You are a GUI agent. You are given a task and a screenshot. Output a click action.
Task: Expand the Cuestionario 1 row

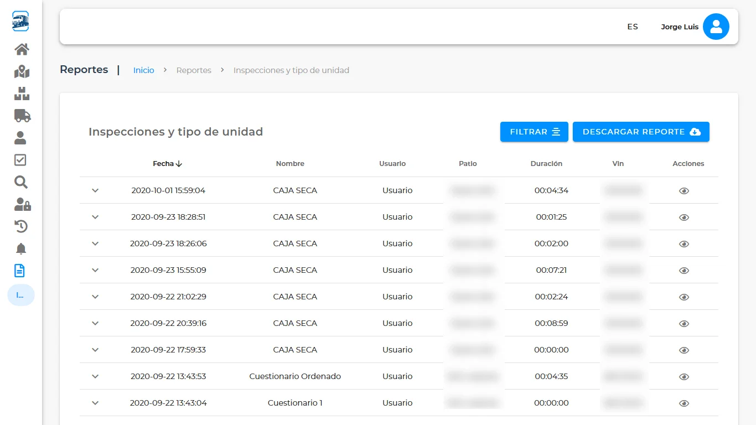(x=95, y=403)
